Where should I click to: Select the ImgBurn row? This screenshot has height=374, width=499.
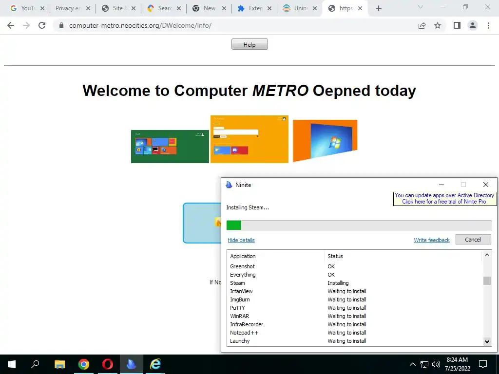point(355,299)
